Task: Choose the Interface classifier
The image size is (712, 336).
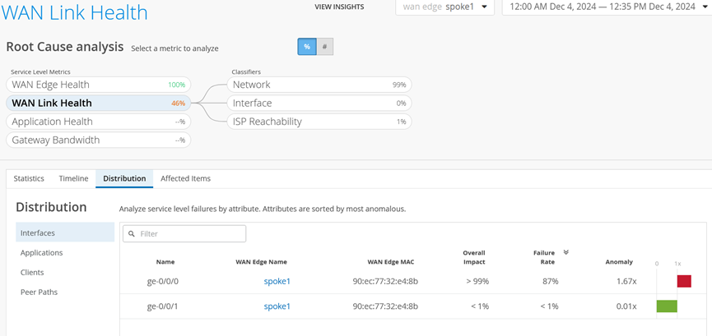Action: [319, 104]
